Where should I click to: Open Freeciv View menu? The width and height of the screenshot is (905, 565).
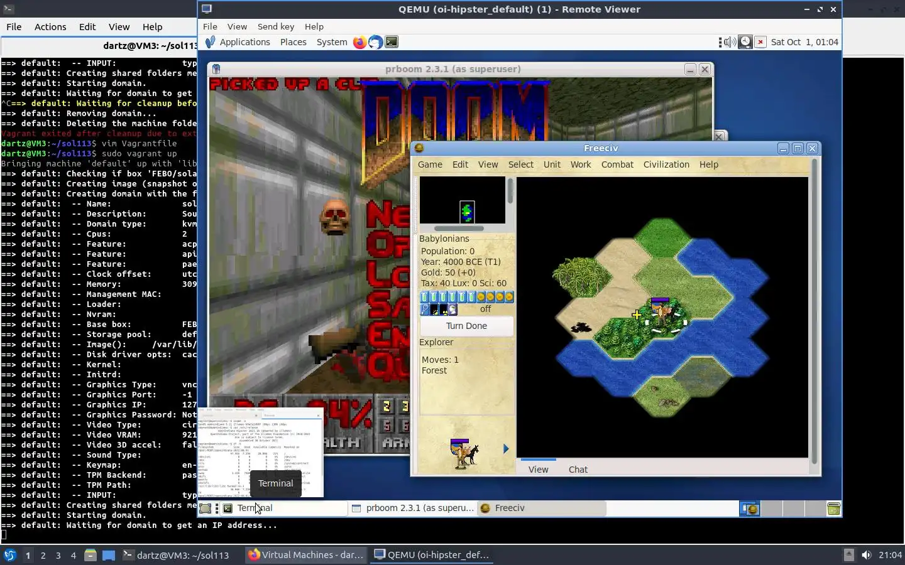tap(488, 164)
